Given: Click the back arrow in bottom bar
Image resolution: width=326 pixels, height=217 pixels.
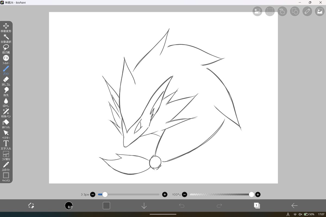Looking at the screenshot, I should [x=294, y=206].
